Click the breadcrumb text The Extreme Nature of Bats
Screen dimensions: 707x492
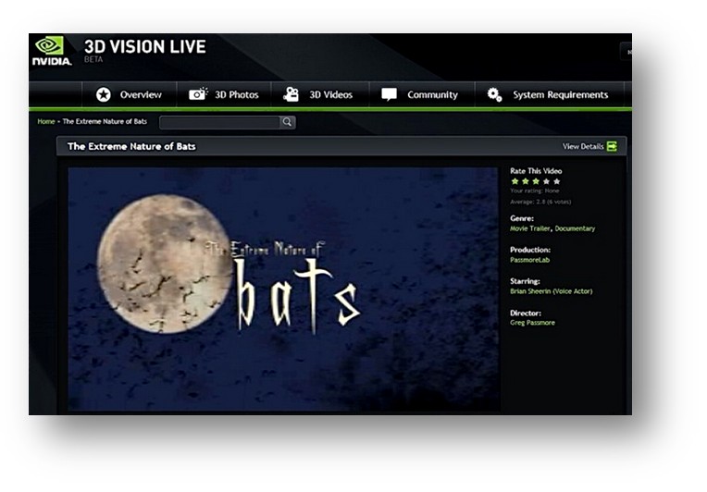click(x=105, y=122)
